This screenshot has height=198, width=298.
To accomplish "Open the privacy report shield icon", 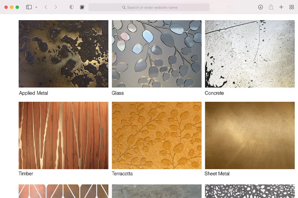I will point(71,7).
